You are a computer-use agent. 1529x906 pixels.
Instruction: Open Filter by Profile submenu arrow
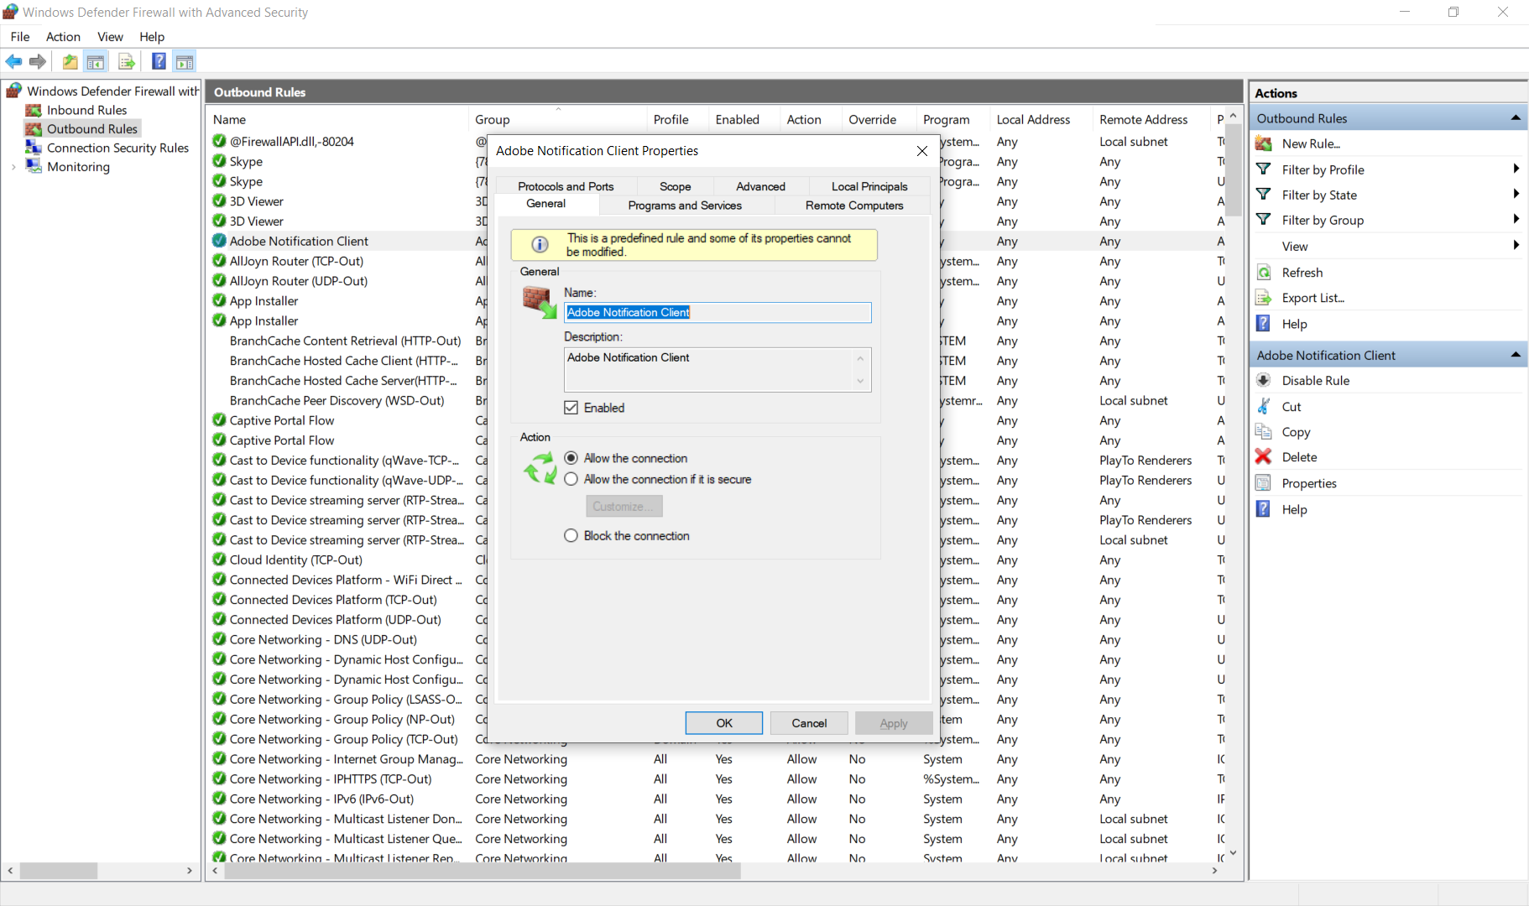(1516, 169)
